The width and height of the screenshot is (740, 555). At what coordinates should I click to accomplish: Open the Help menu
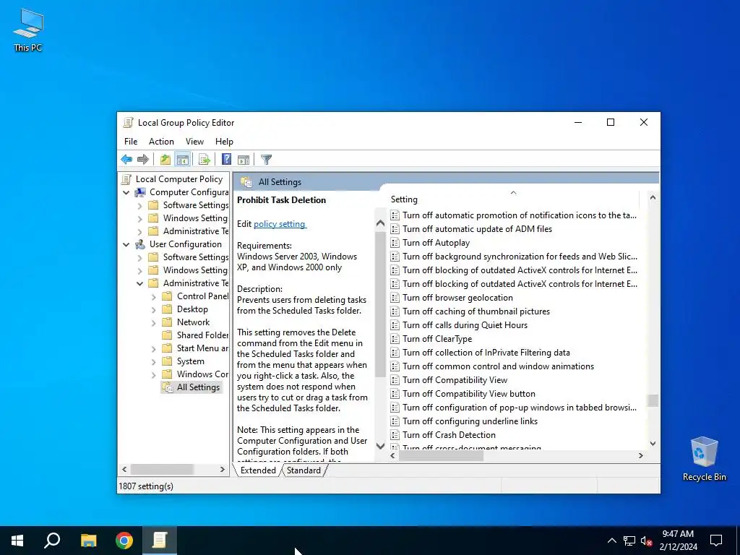tap(224, 142)
